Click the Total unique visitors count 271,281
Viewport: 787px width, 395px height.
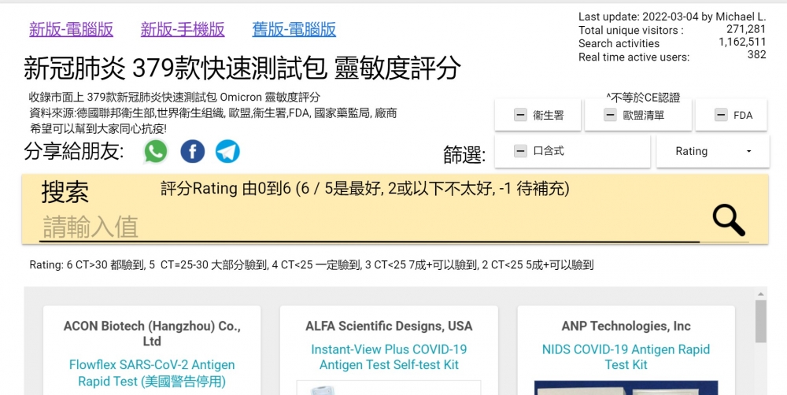tap(746, 30)
